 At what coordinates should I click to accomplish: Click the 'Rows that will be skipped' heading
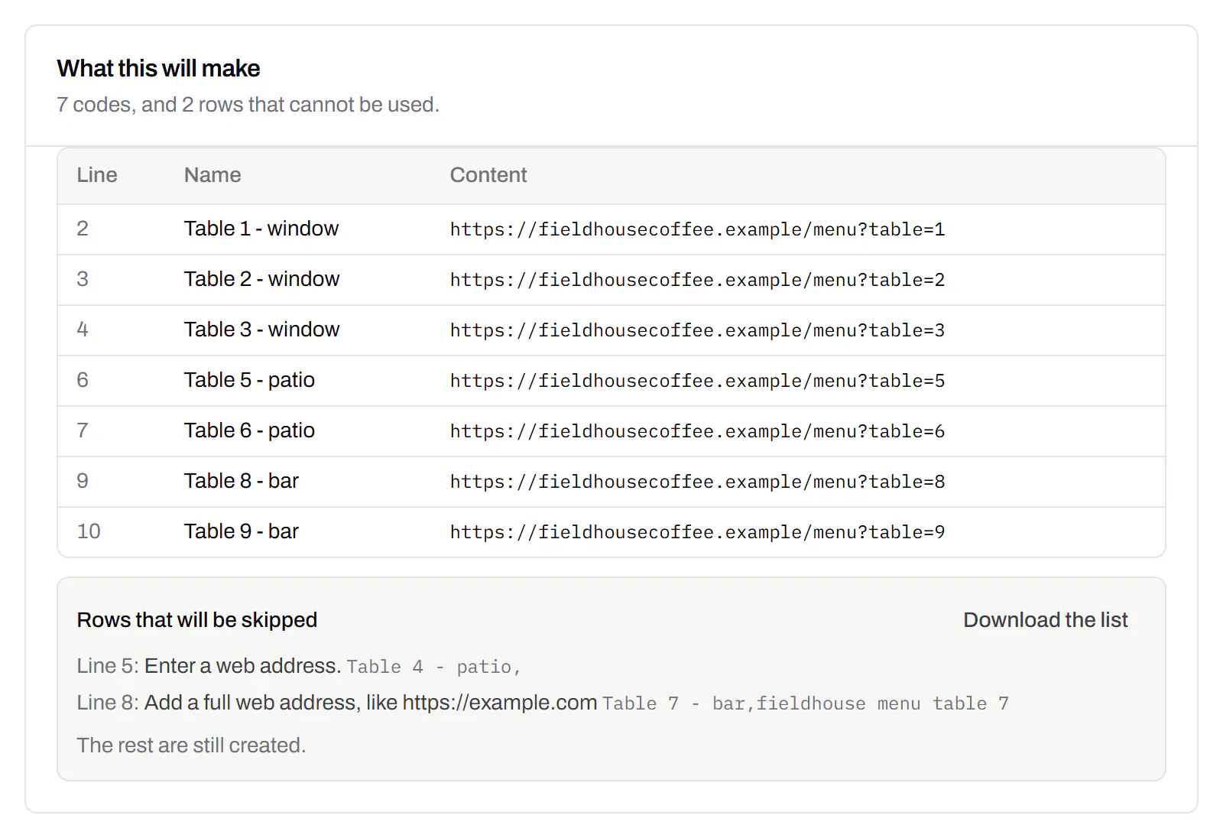pyautogui.click(x=197, y=619)
